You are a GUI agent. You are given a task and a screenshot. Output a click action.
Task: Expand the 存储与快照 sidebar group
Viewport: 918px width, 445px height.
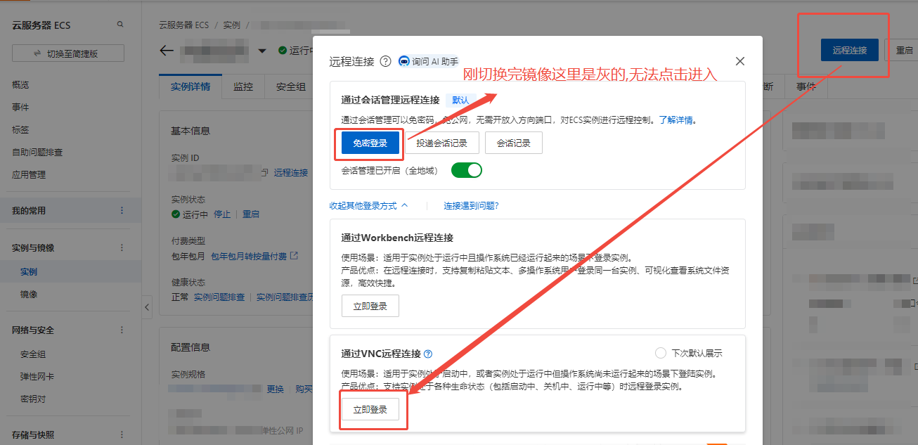33,434
